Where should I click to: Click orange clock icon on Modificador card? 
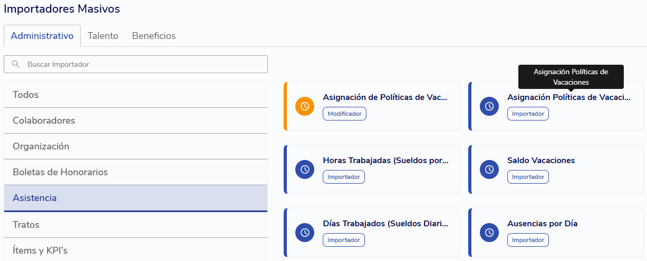point(305,106)
